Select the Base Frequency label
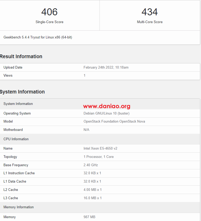The width and height of the screenshot is (201, 221). pos(16,165)
